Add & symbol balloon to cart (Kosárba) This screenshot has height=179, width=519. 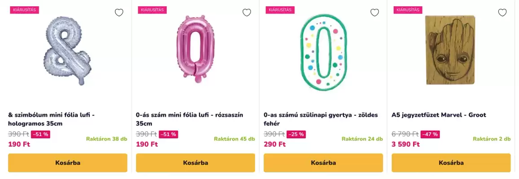pyautogui.click(x=68, y=163)
